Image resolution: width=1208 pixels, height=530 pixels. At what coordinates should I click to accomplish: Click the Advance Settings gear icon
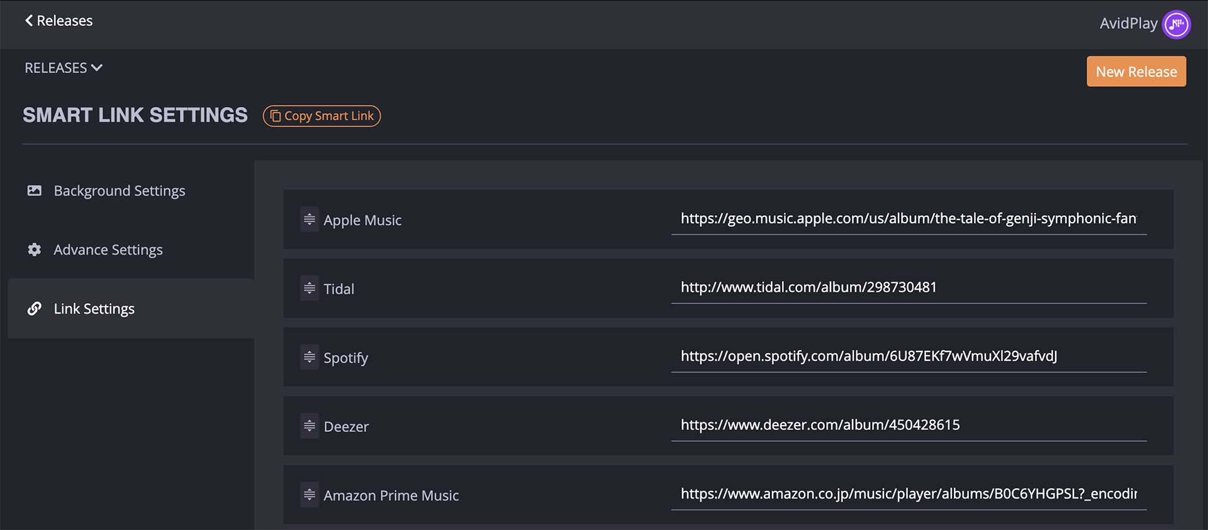35,250
